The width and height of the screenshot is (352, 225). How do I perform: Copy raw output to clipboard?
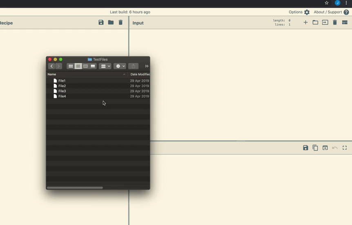point(315,148)
